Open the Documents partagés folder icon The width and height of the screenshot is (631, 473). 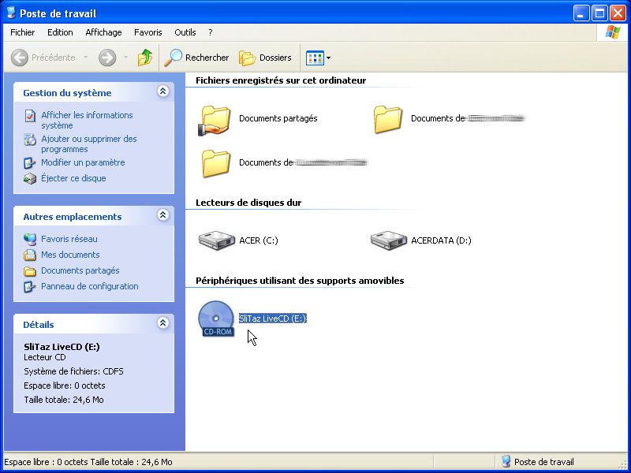[x=215, y=119]
